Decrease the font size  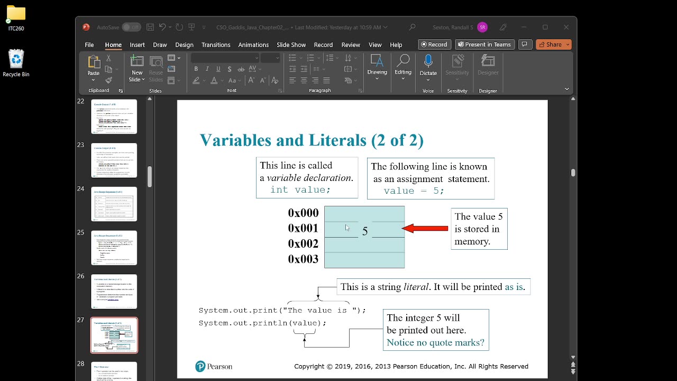262,80
